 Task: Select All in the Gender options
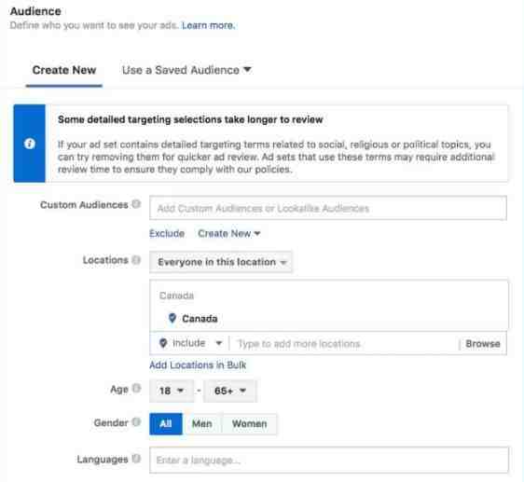point(166,423)
